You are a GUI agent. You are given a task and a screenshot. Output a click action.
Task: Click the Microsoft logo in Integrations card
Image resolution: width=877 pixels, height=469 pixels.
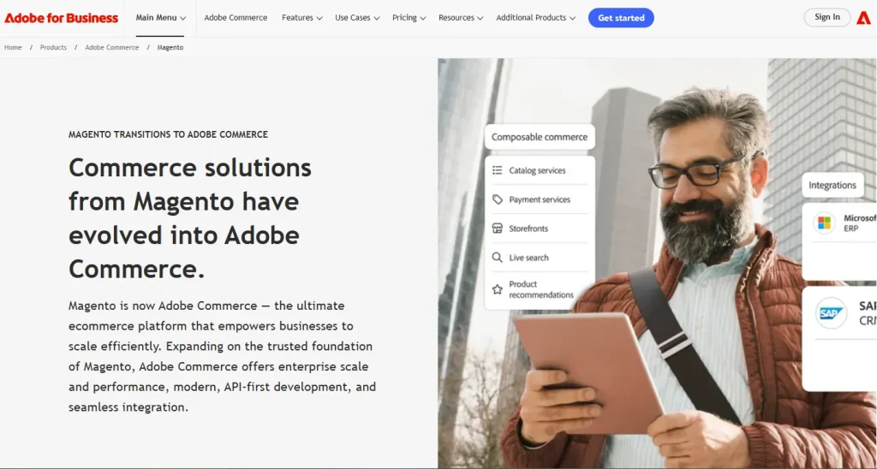pos(824,223)
